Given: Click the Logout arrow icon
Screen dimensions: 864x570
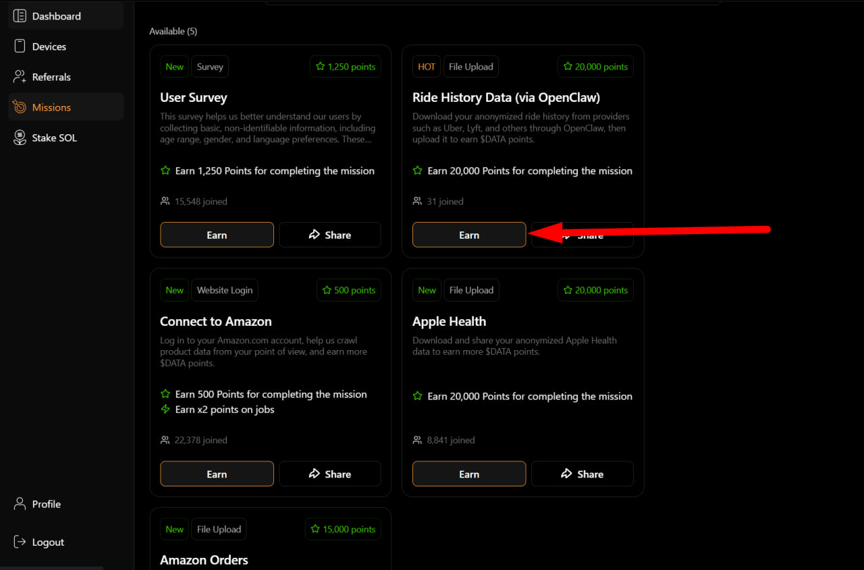Looking at the screenshot, I should (x=20, y=542).
